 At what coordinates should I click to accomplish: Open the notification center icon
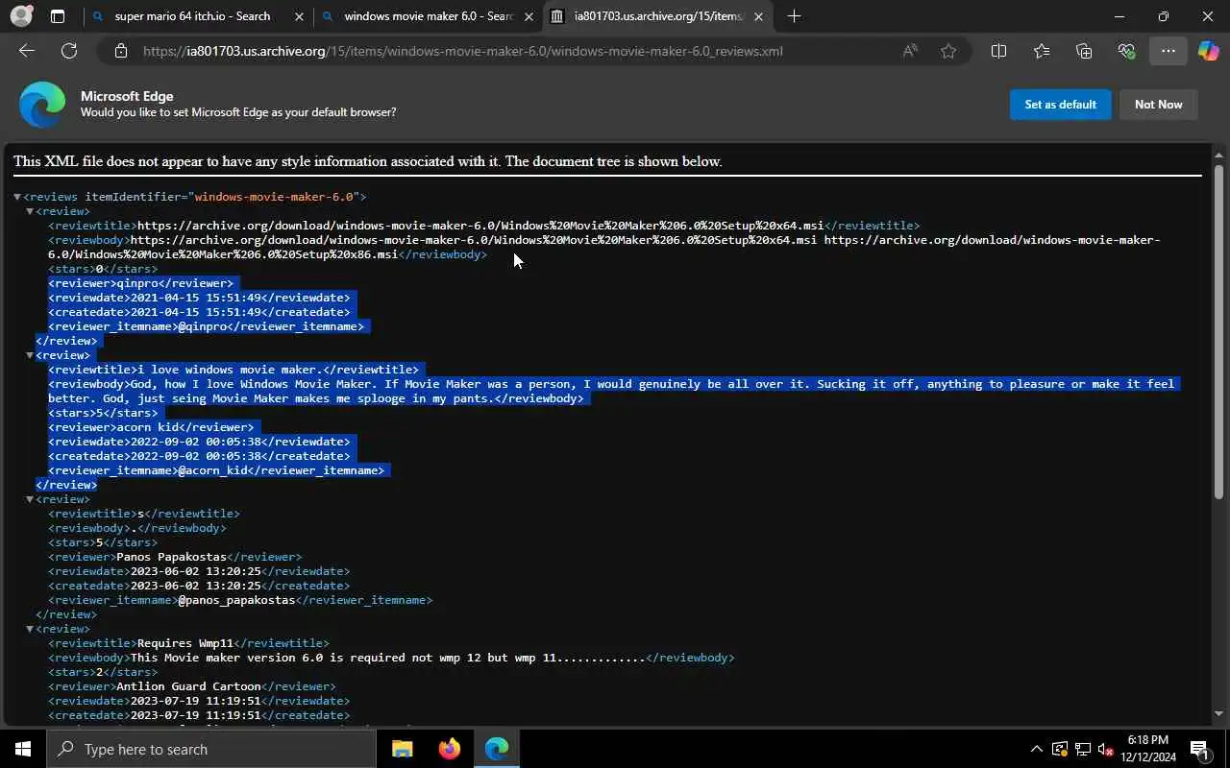pos(1199,749)
